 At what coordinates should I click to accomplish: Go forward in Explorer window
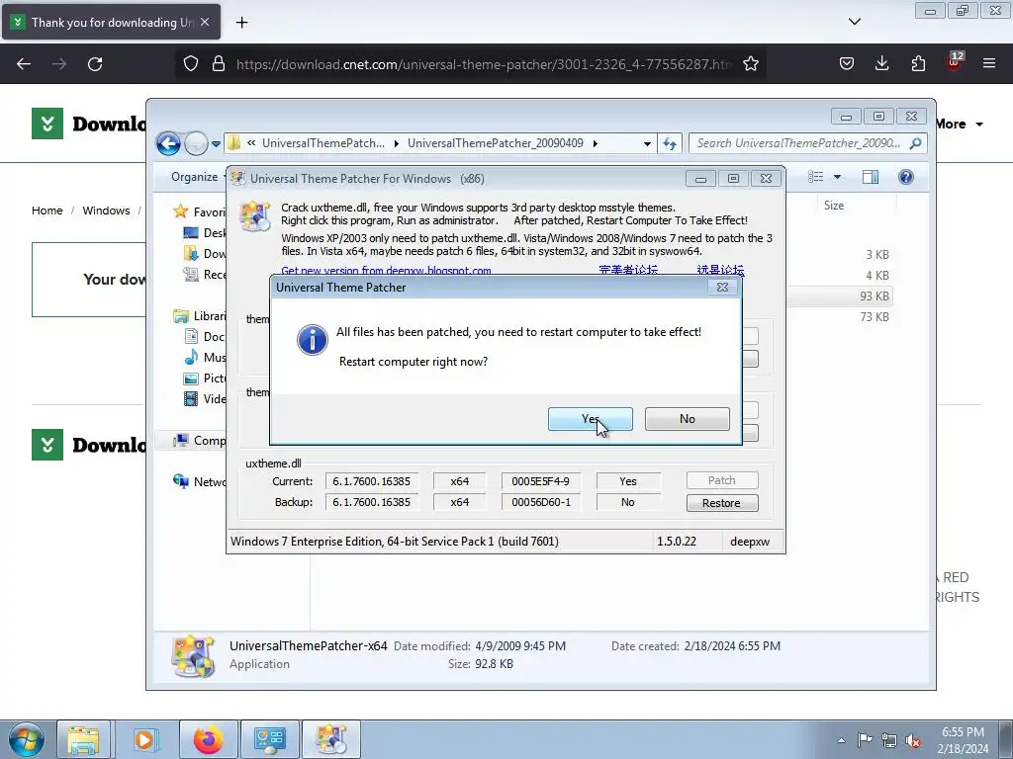pos(196,143)
